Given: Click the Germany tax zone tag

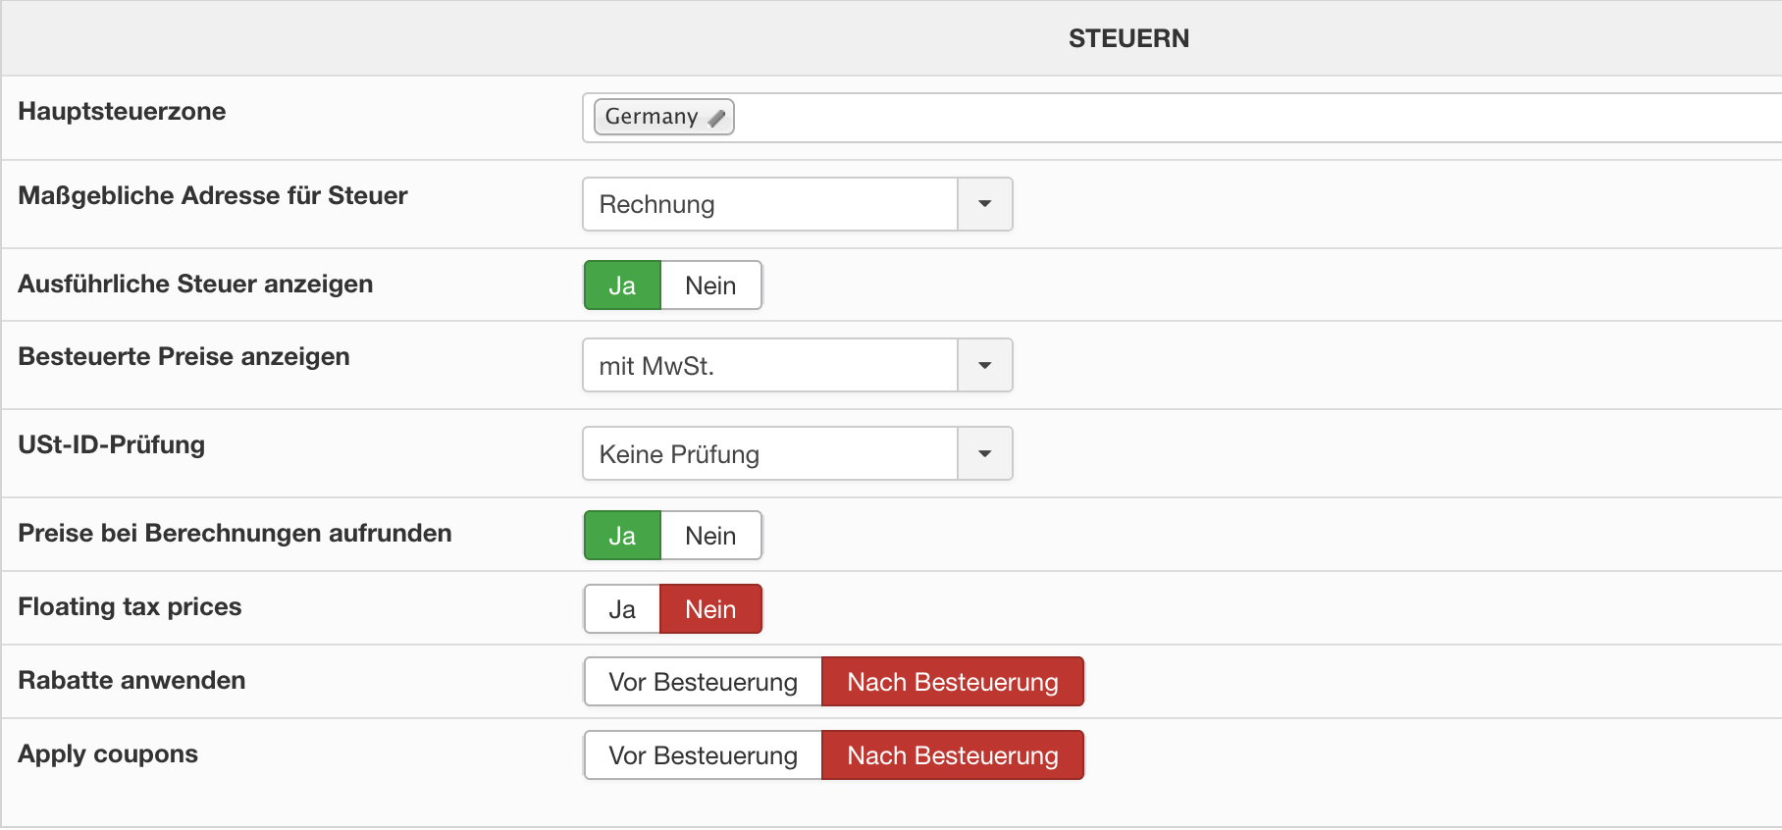Looking at the screenshot, I should point(651,117).
